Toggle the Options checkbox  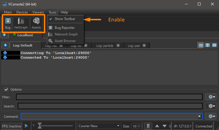point(6,89)
